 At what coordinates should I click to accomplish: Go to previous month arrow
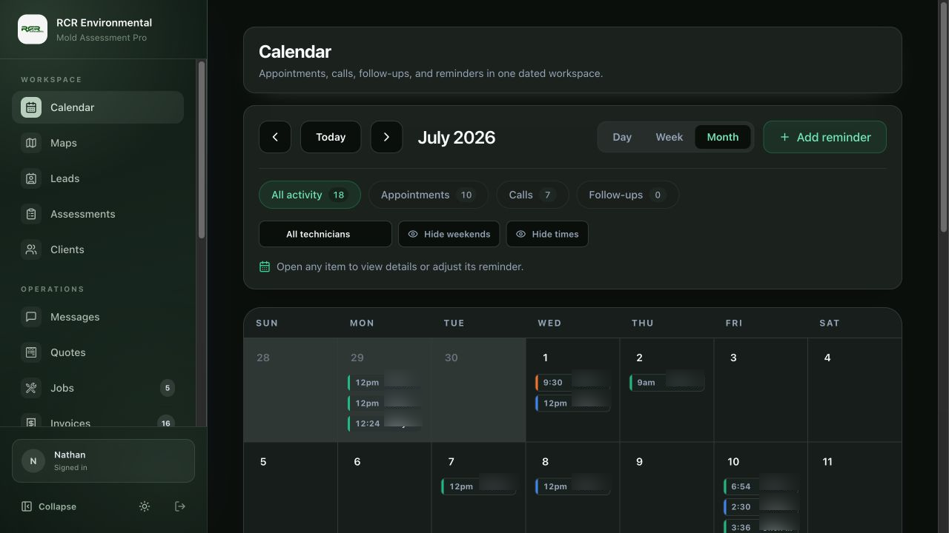[x=275, y=137]
